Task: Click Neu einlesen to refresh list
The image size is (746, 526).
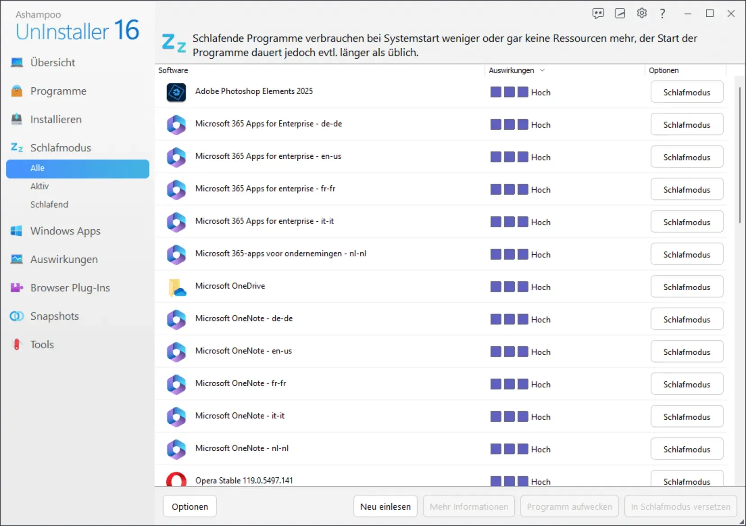Action: (x=386, y=506)
